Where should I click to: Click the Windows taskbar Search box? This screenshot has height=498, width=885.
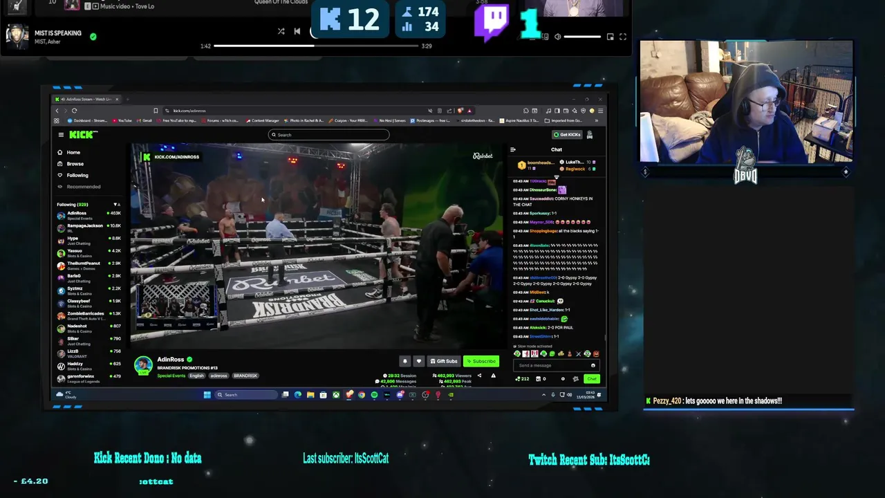point(245,395)
